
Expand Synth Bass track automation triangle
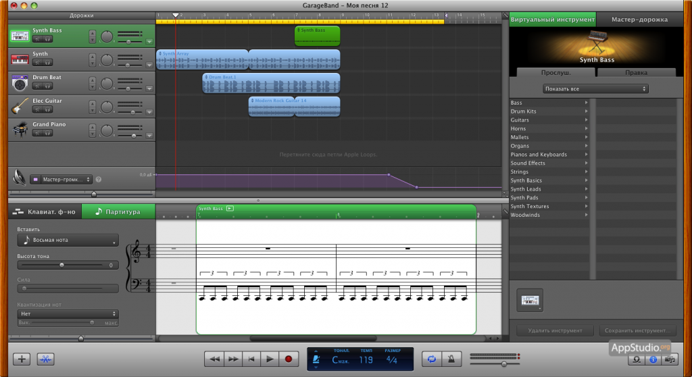point(149,42)
